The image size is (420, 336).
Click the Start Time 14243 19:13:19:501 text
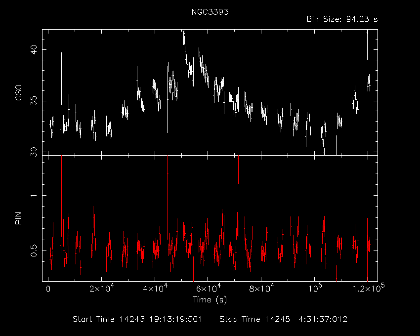[137, 319]
